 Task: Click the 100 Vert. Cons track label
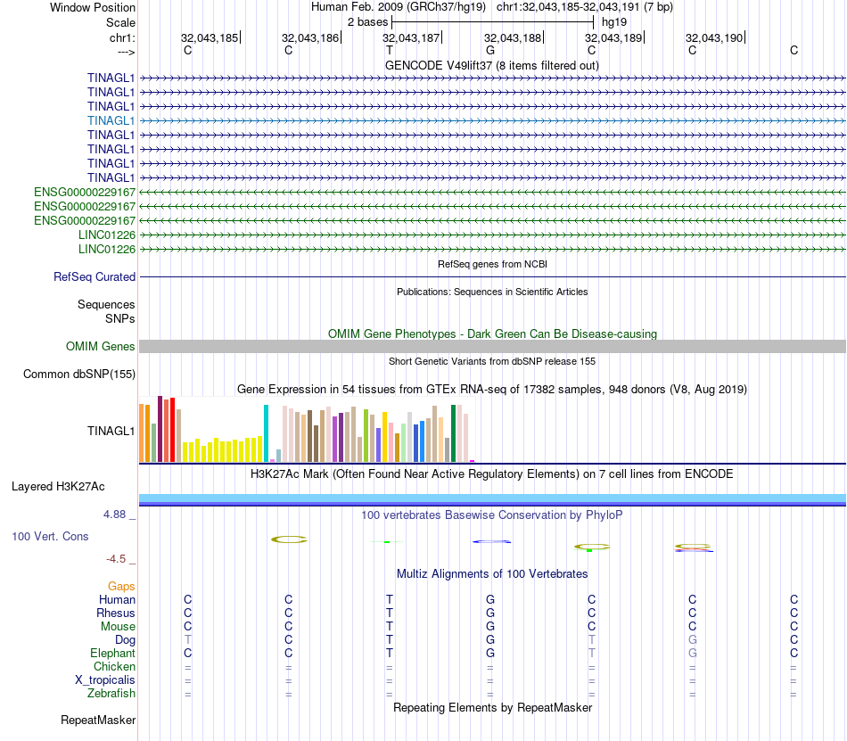tap(50, 536)
